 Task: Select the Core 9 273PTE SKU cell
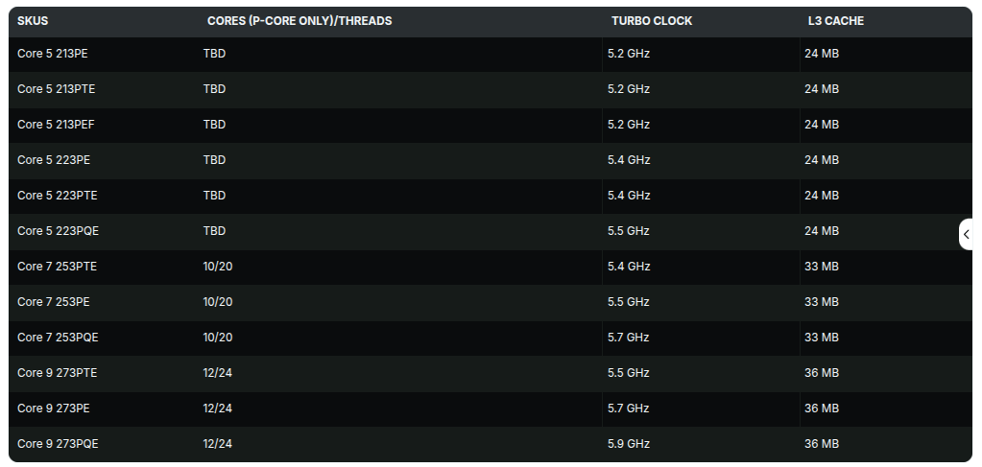click(x=58, y=373)
